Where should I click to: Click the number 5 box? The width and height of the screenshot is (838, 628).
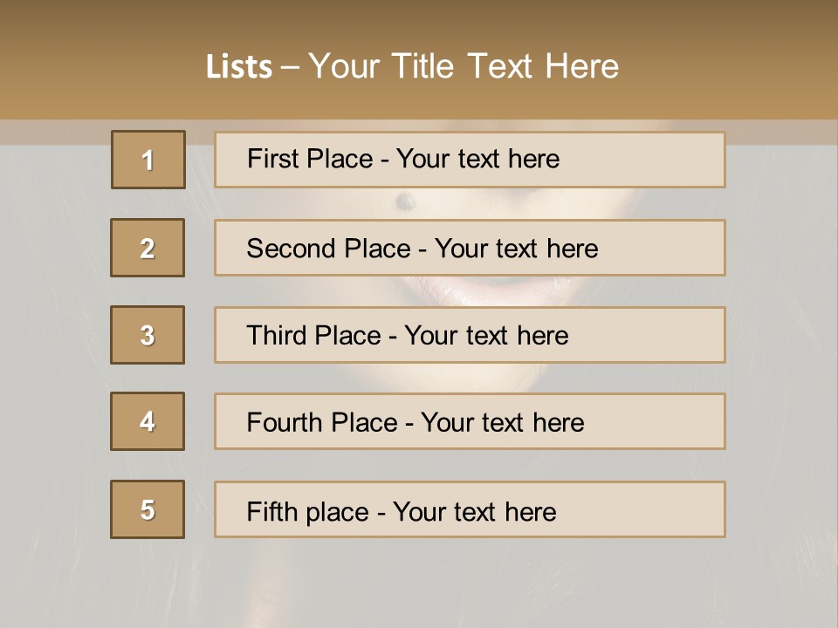coord(148,509)
